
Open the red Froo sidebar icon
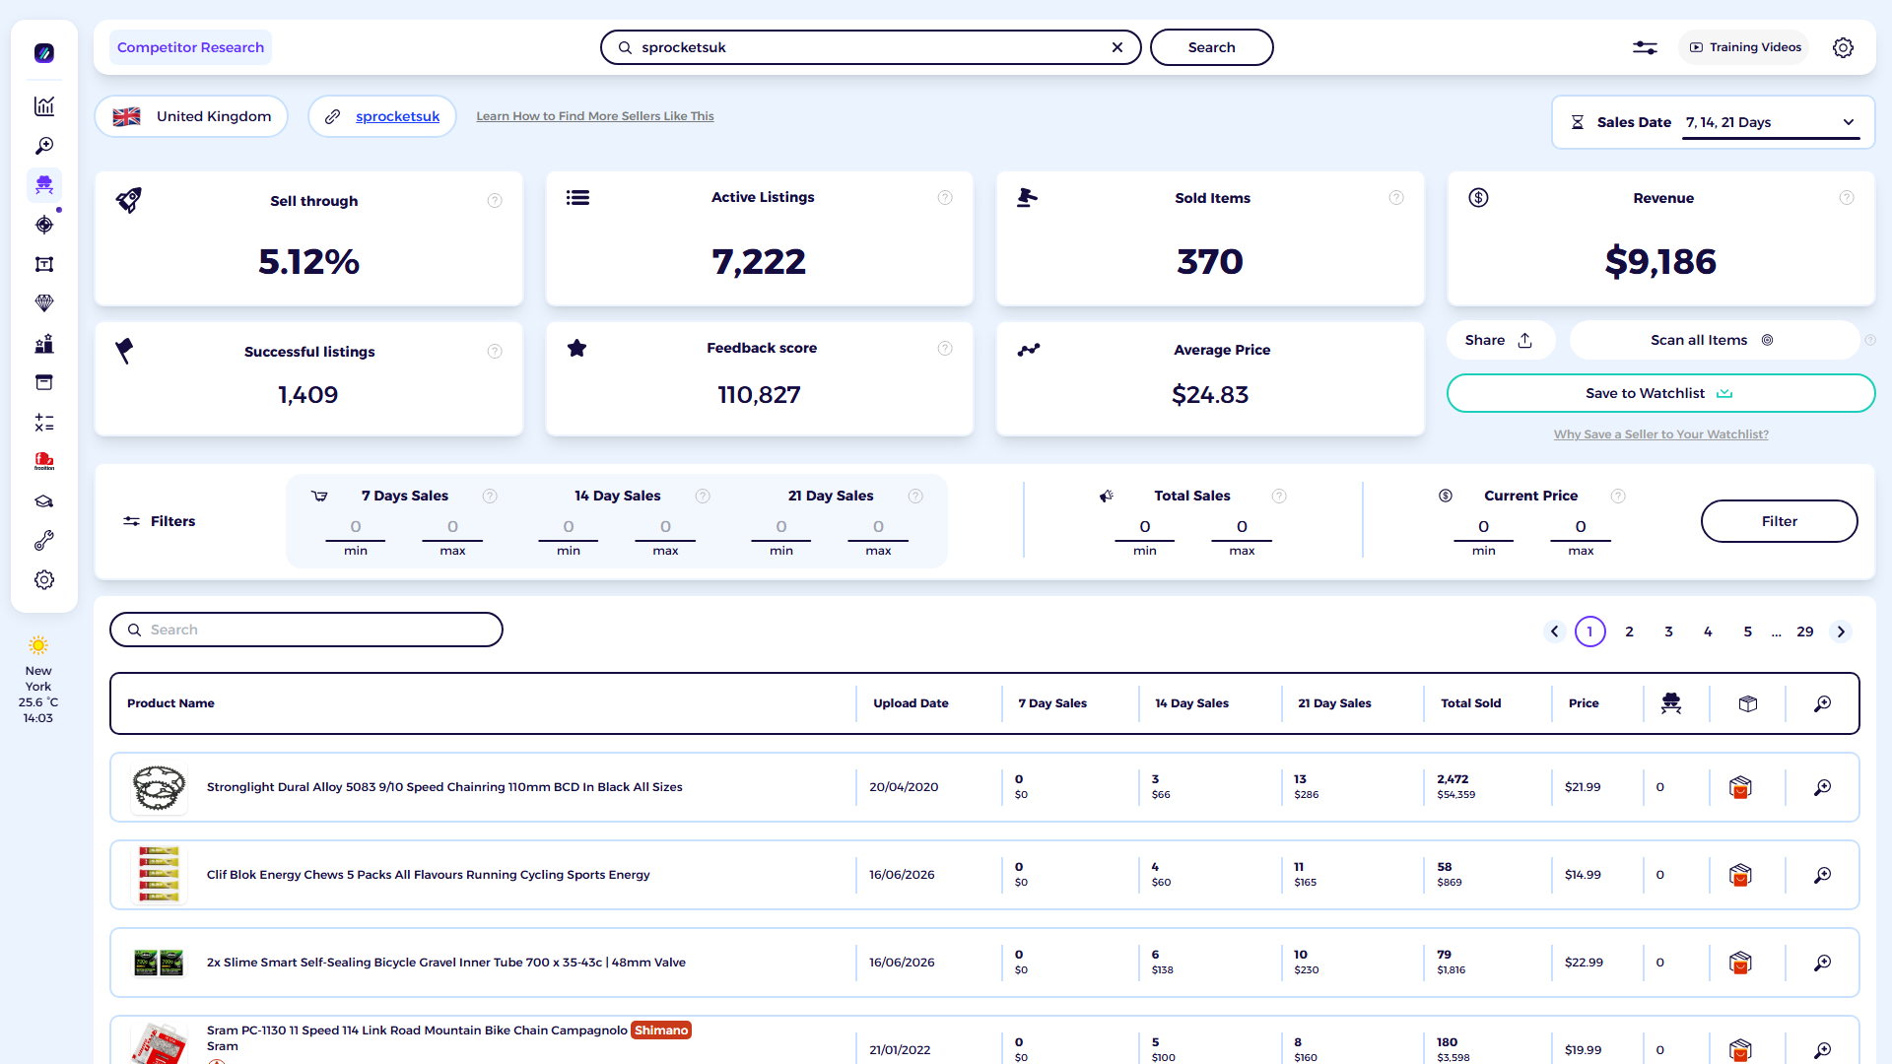click(x=44, y=461)
